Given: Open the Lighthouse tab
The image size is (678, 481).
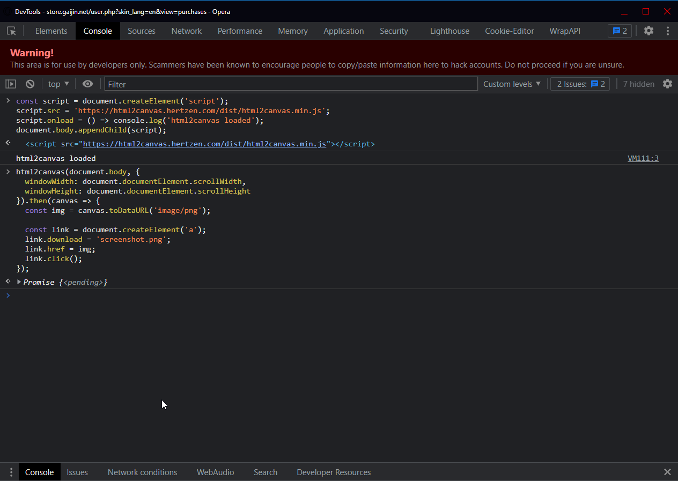Looking at the screenshot, I should click(449, 31).
